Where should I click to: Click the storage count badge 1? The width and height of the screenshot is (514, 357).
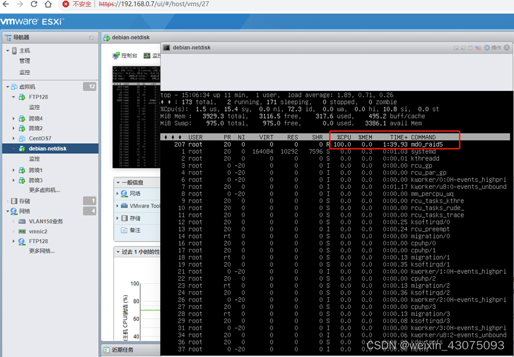90,201
